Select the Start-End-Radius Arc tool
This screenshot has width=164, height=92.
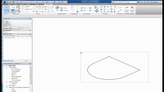tap(34, 9)
